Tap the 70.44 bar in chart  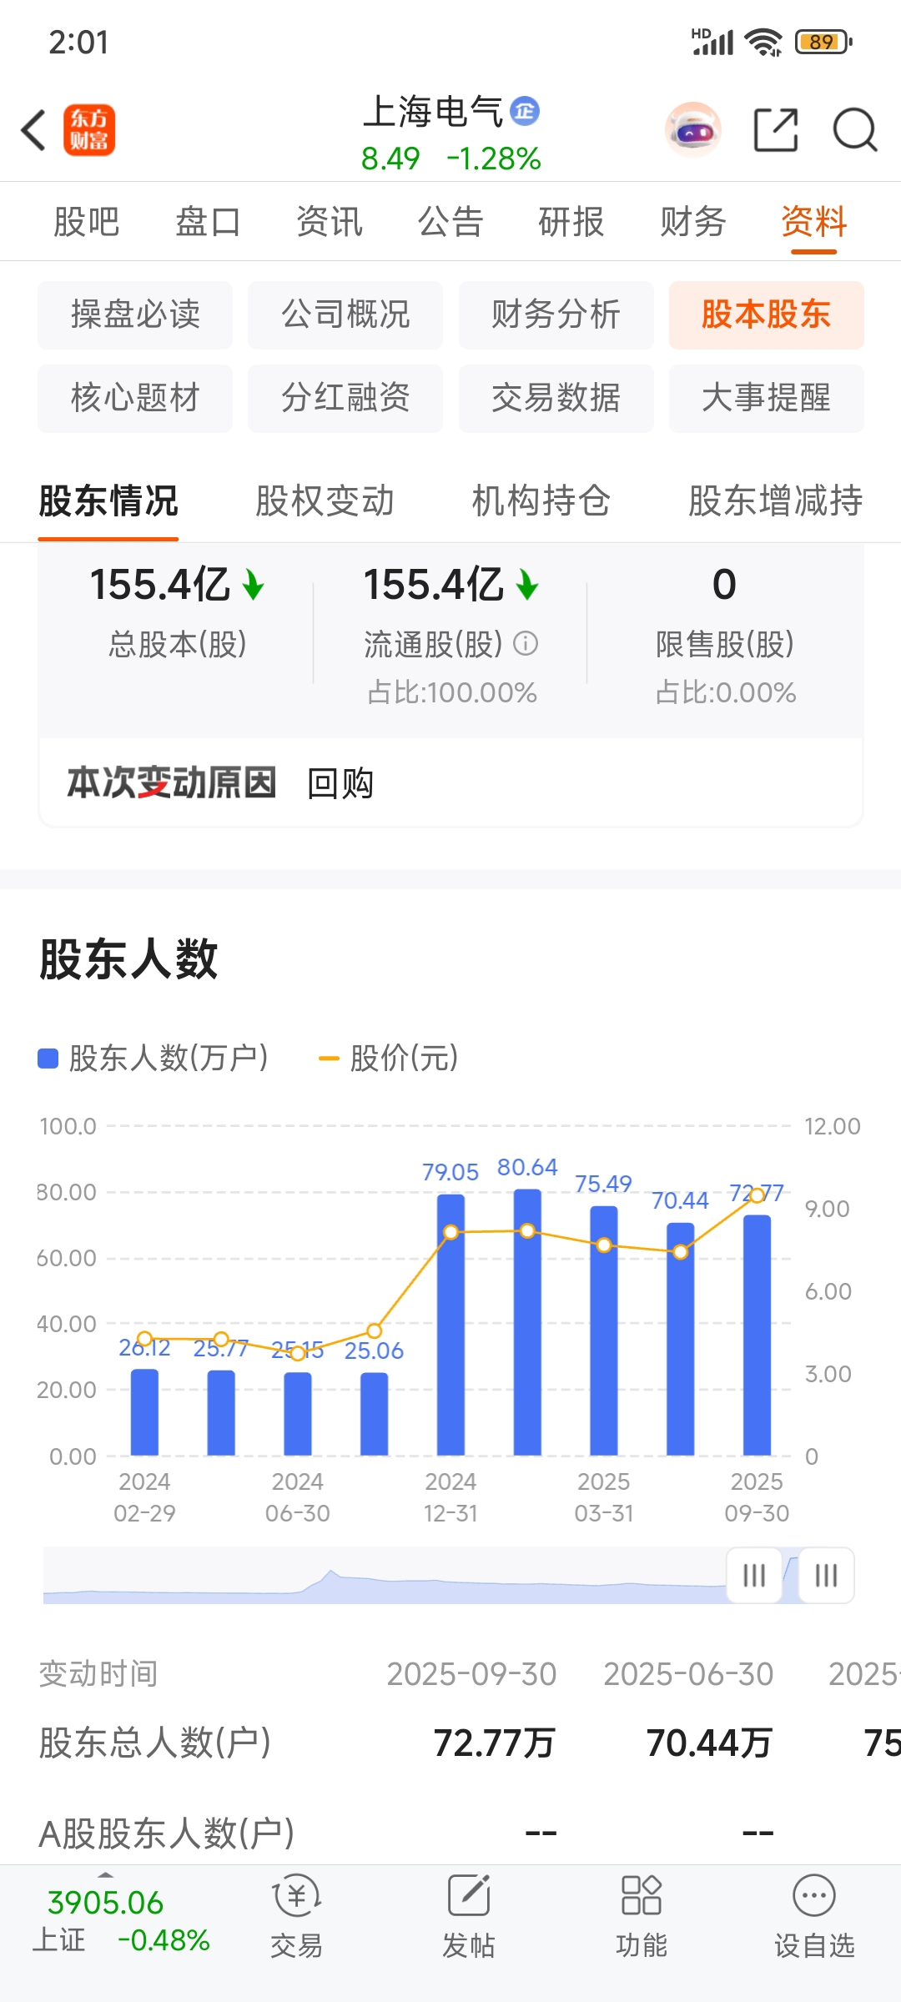pyautogui.click(x=681, y=1339)
